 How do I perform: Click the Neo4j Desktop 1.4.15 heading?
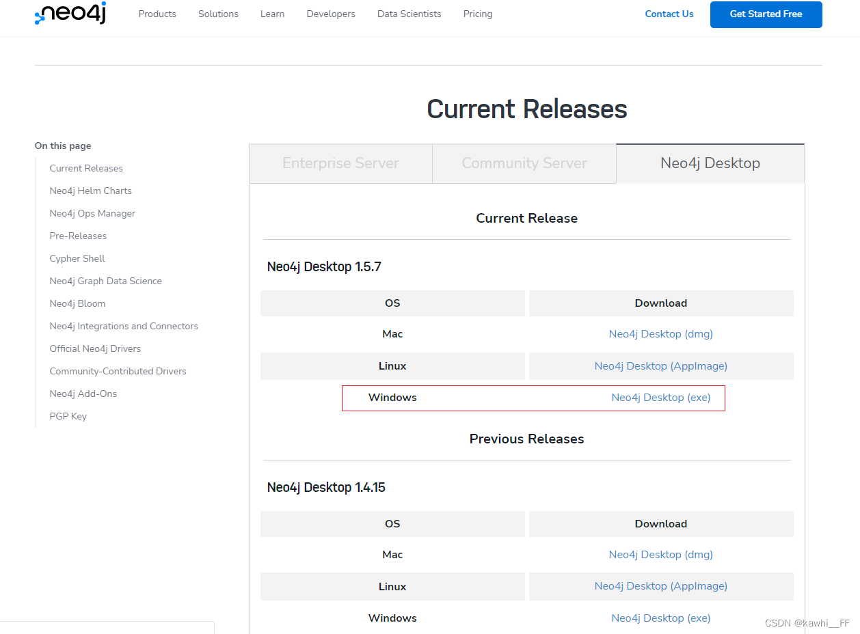(326, 488)
